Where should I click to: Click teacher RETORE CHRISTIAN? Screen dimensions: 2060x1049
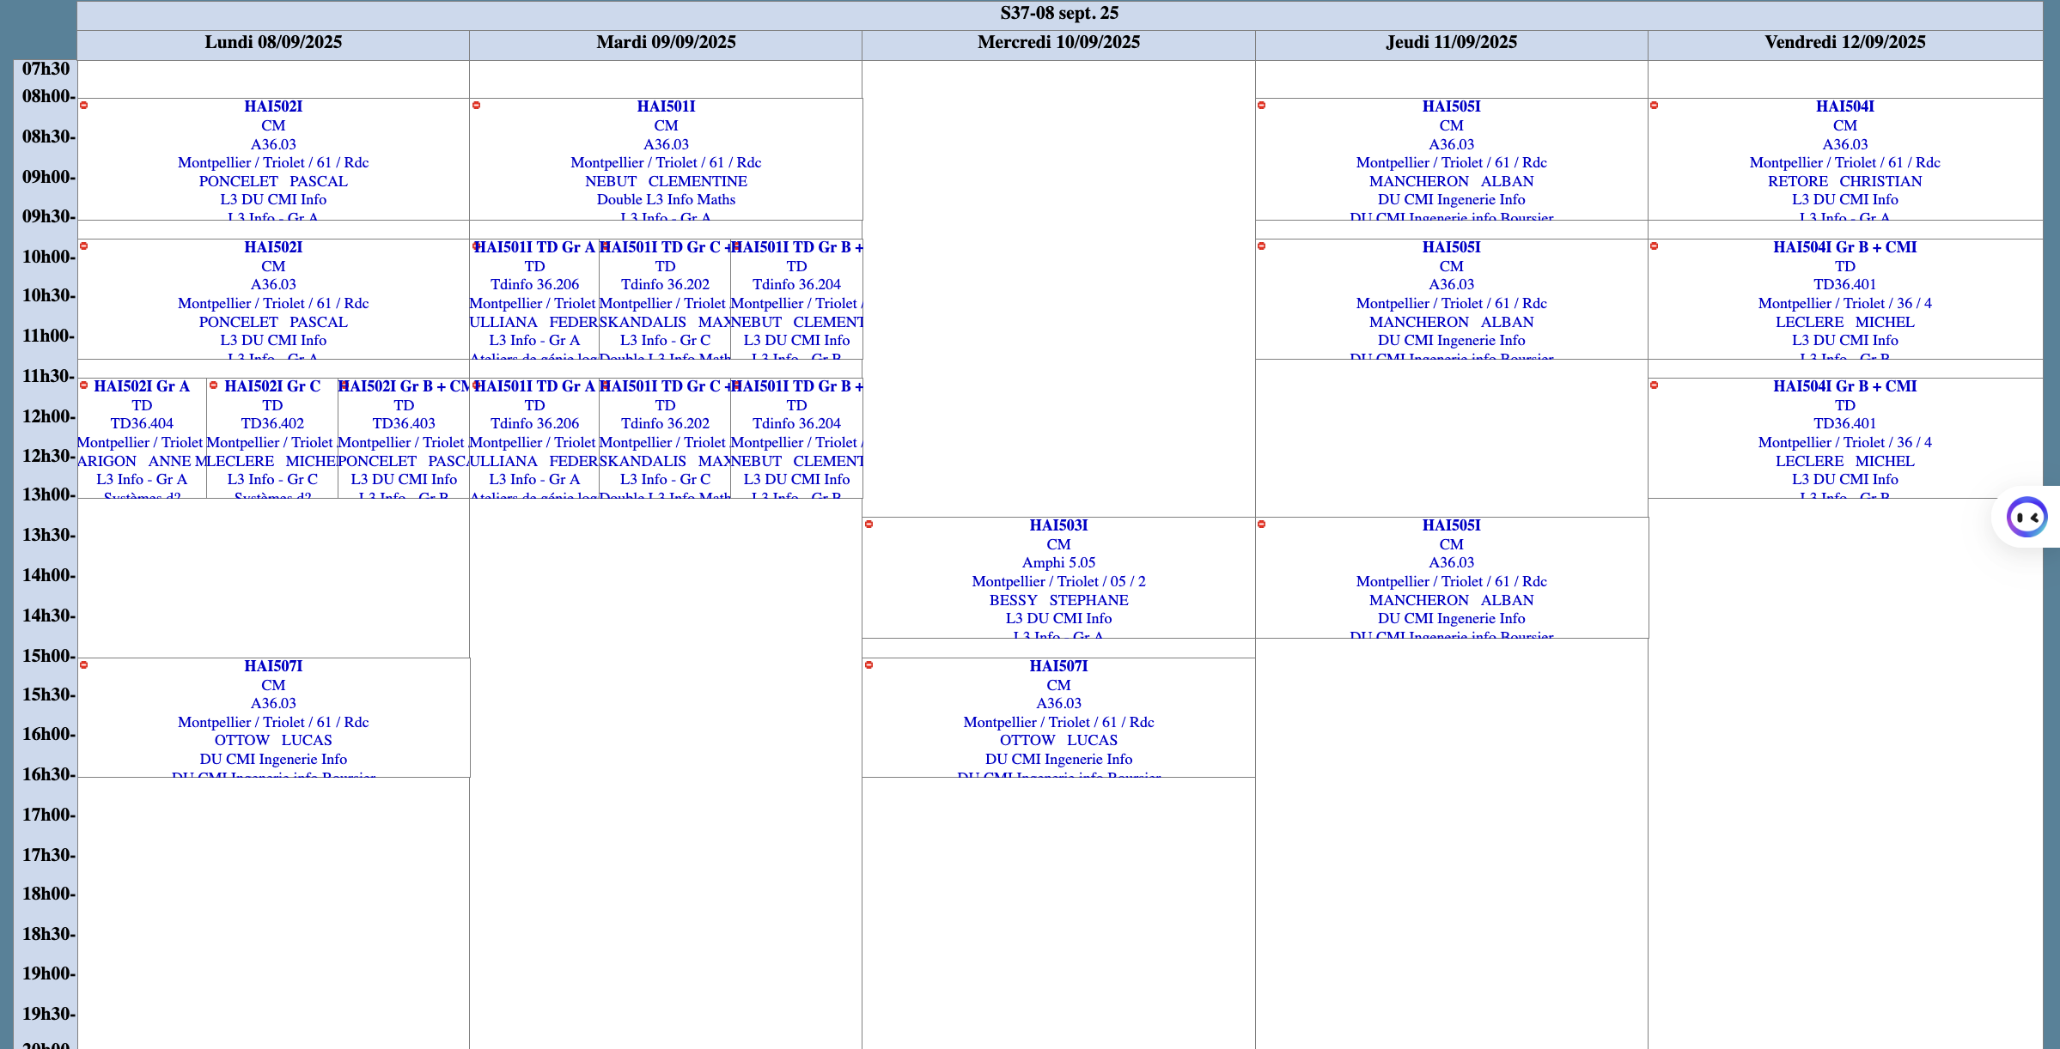1845,182
